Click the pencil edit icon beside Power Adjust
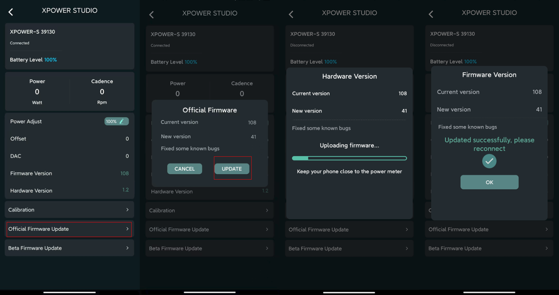 (122, 121)
